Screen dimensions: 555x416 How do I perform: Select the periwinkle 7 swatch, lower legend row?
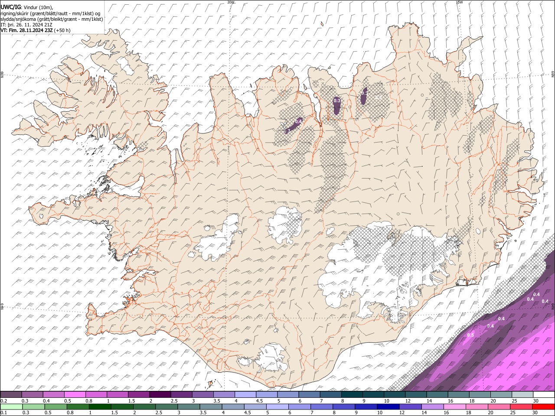click(x=322, y=406)
